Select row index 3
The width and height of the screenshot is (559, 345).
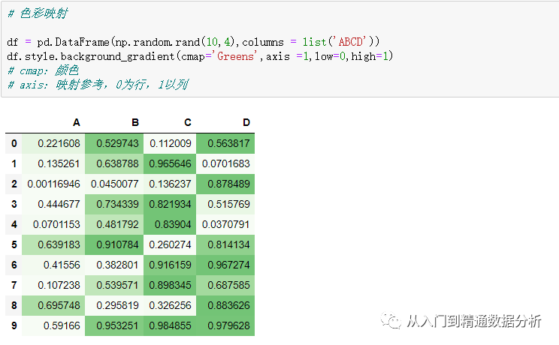[x=14, y=204]
